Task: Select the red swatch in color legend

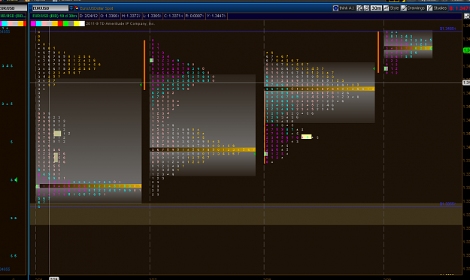Action: (x=60, y=23)
